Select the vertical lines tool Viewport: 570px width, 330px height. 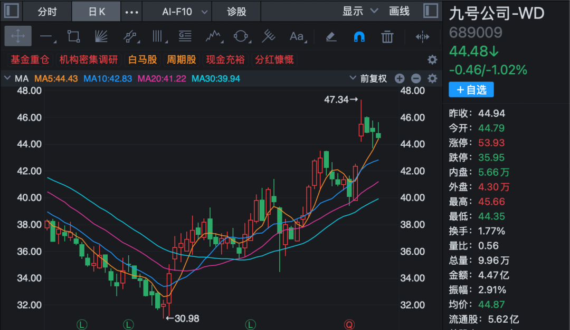click(x=158, y=36)
